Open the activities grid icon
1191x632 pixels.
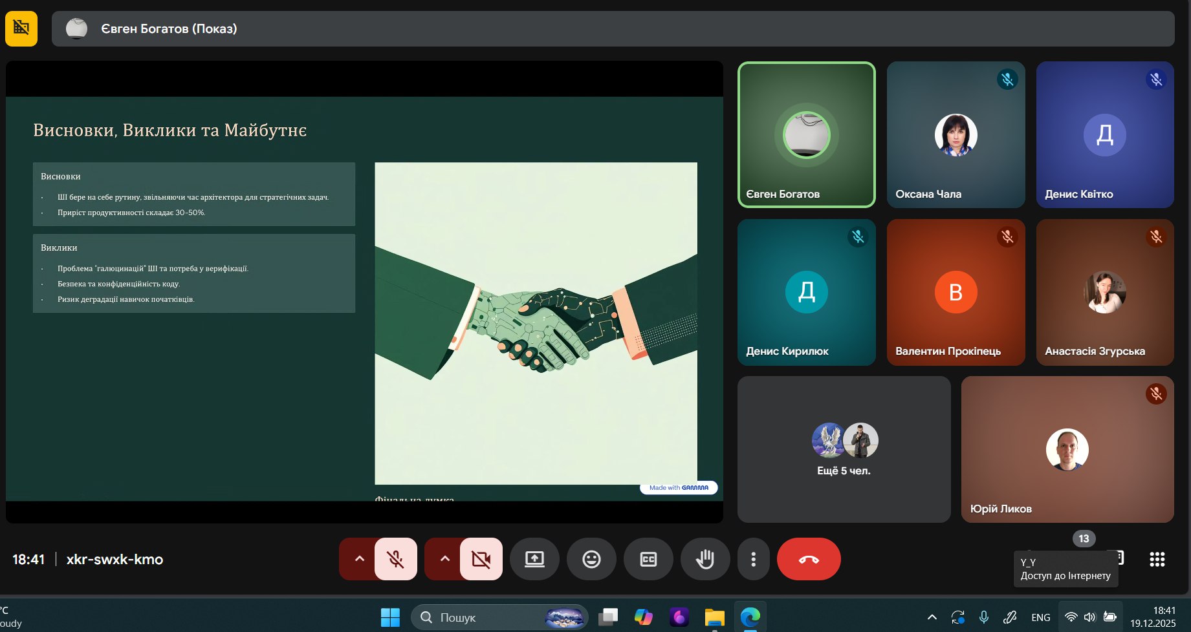(x=1157, y=559)
